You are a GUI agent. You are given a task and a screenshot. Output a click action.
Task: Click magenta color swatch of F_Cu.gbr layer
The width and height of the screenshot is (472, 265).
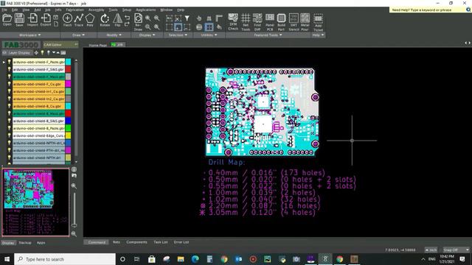tap(69, 84)
